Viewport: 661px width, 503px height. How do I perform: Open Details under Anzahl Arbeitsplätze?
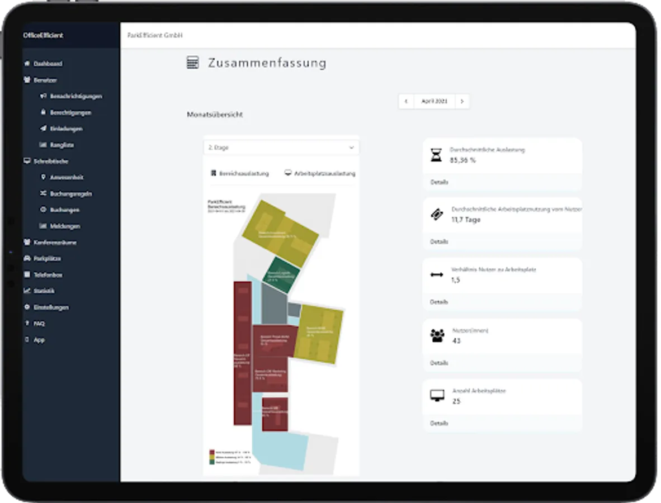[x=439, y=423]
